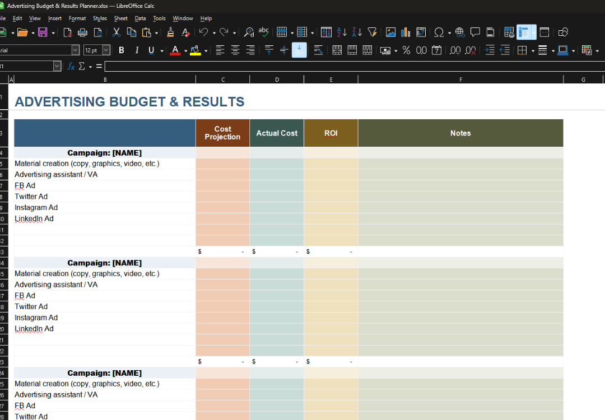The height and width of the screenshot is (420, 605).
Task: Toggle Wrap Text
Action: coord(318,50)
